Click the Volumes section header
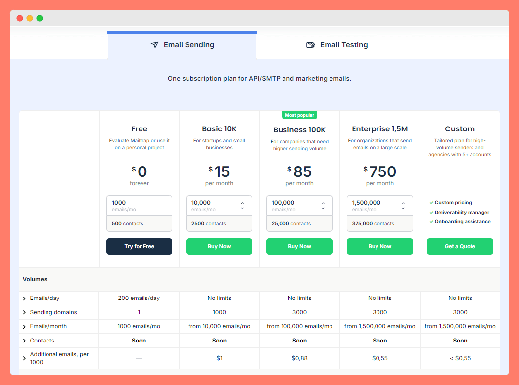519x385 pixels. (x=35, y=280)
